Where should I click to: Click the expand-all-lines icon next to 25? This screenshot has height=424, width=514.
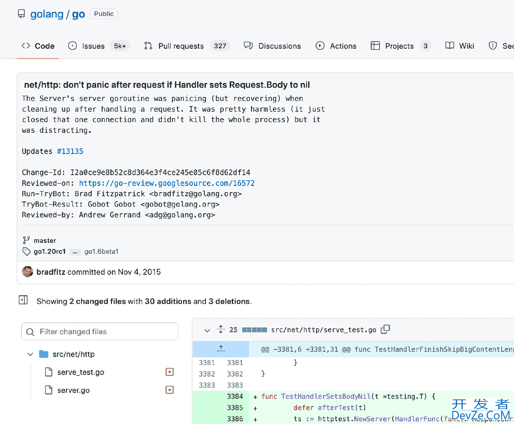tap(221, 329)
